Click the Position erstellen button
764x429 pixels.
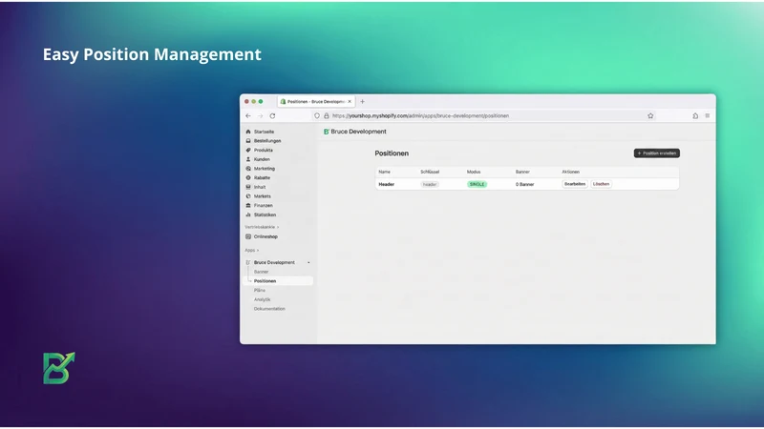click(x=657, y=153)
